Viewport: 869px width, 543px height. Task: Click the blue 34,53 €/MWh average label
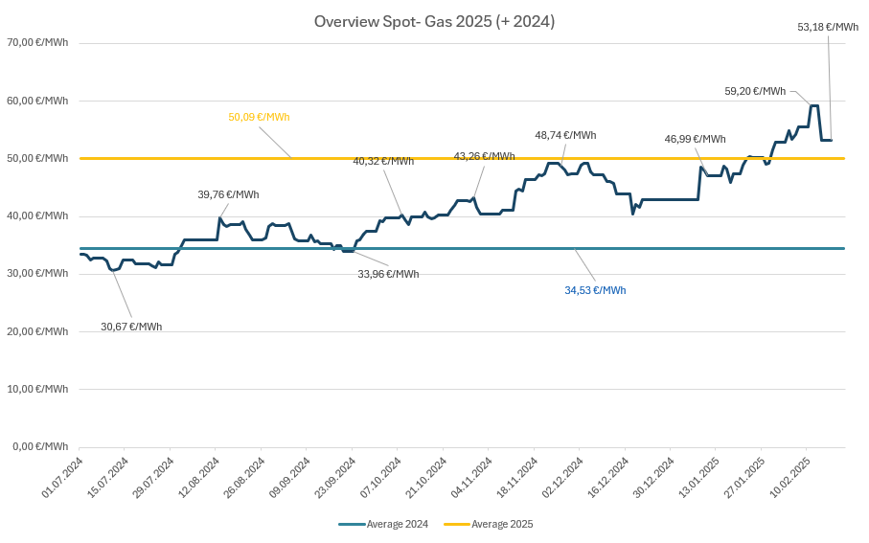click(x=595, y=290)
